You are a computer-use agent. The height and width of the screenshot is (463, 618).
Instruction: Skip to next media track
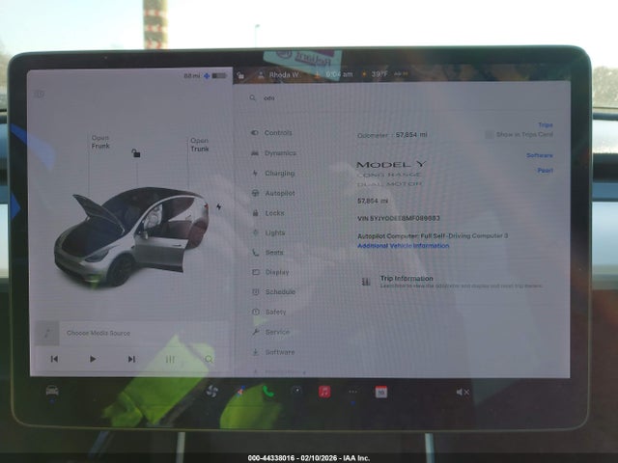pyautogui.click(x=131, y=359)
